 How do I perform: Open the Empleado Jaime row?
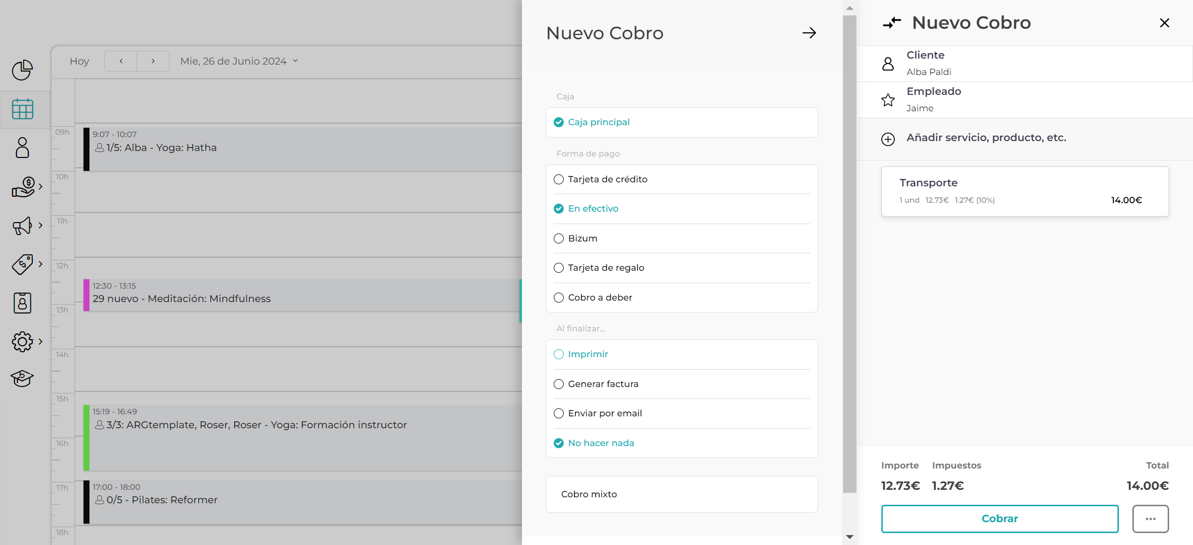click(1024, 100)
